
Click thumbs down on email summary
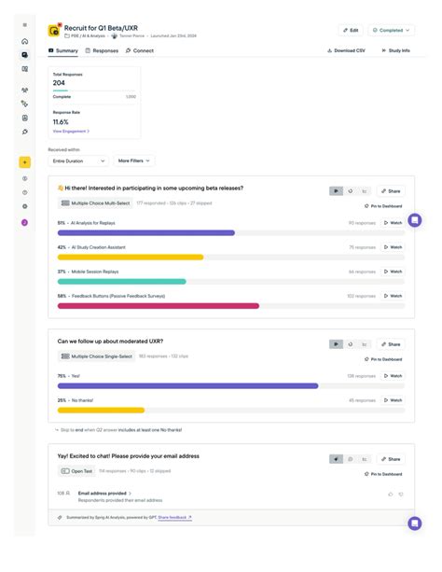tap(401, 495)
